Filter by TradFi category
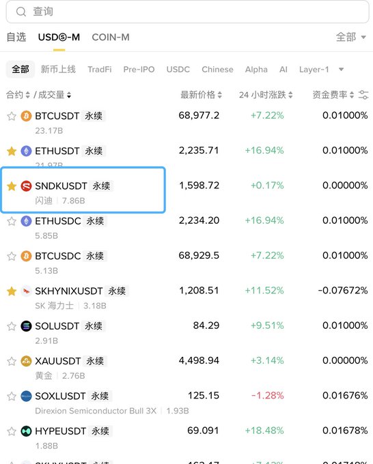Viewport: 373px width, 464px height. click(100, 70)
